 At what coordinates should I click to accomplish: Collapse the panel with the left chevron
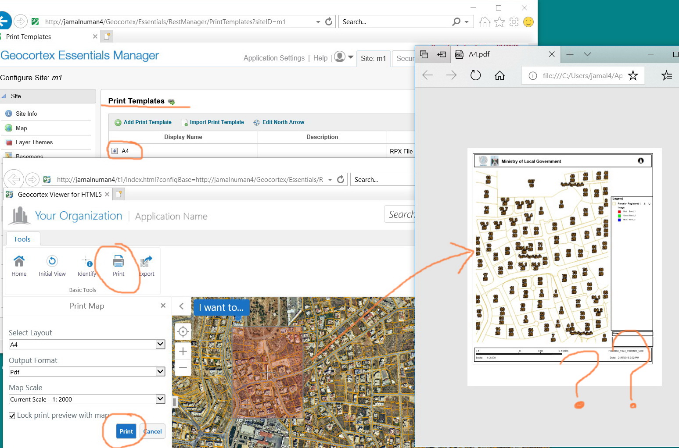pos(181,307)
